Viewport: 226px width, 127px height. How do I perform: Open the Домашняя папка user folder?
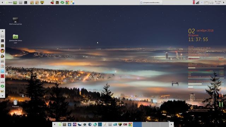(x=16, y=39)
